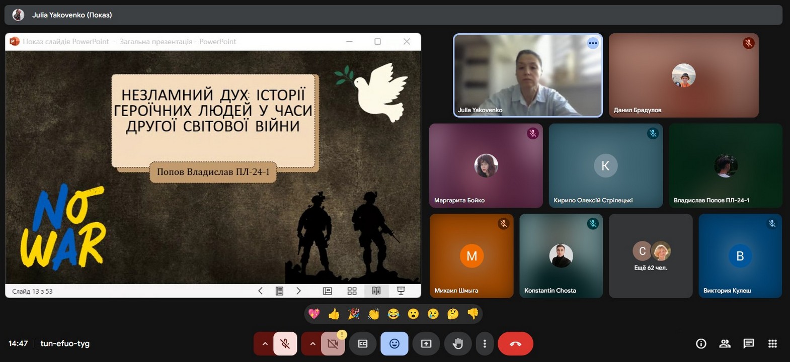This screenshot has width=790, height=362.
Task: Leave the call with the red hang-up button
Action: [515, 344]
